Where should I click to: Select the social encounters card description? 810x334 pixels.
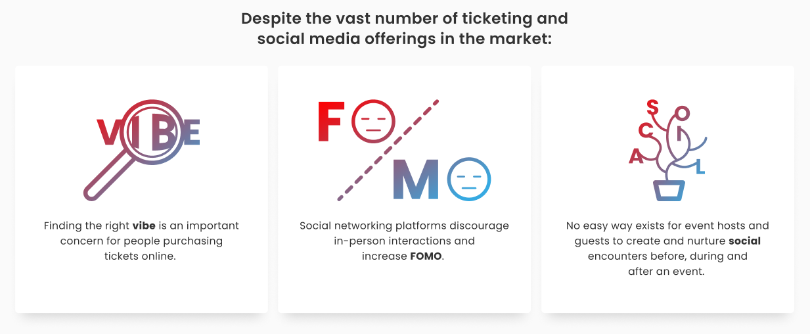coord(667,249)
